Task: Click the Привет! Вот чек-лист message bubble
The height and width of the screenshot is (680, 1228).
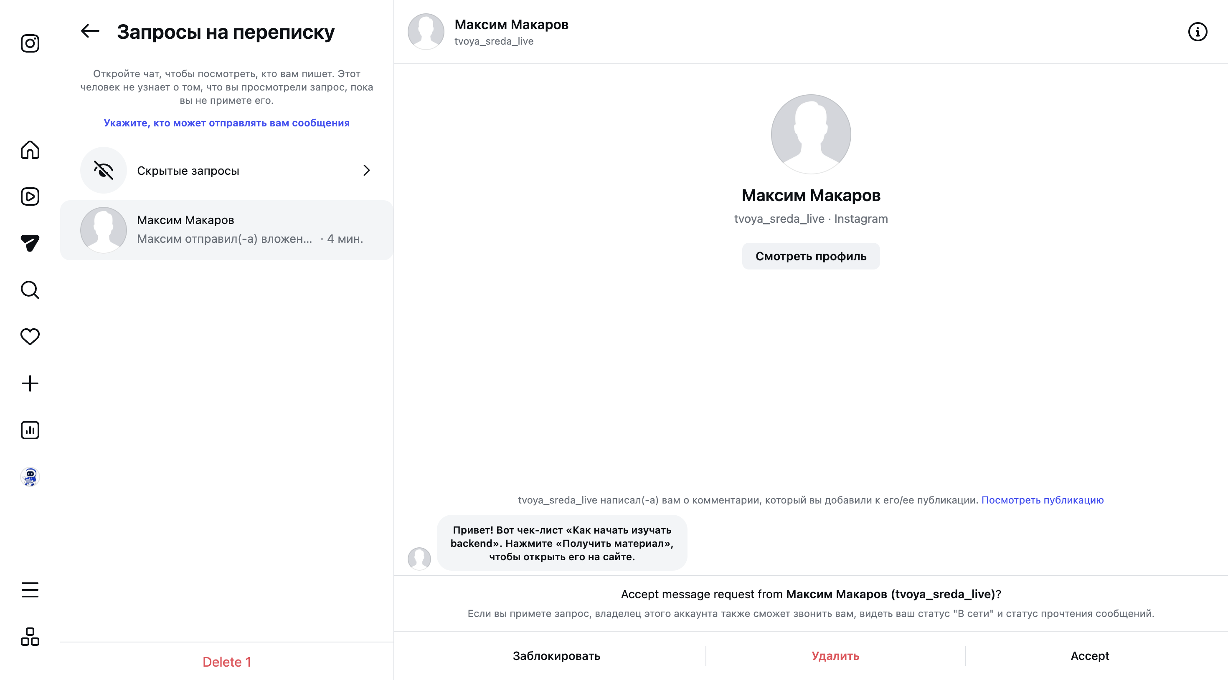Action: pos(561,543)
